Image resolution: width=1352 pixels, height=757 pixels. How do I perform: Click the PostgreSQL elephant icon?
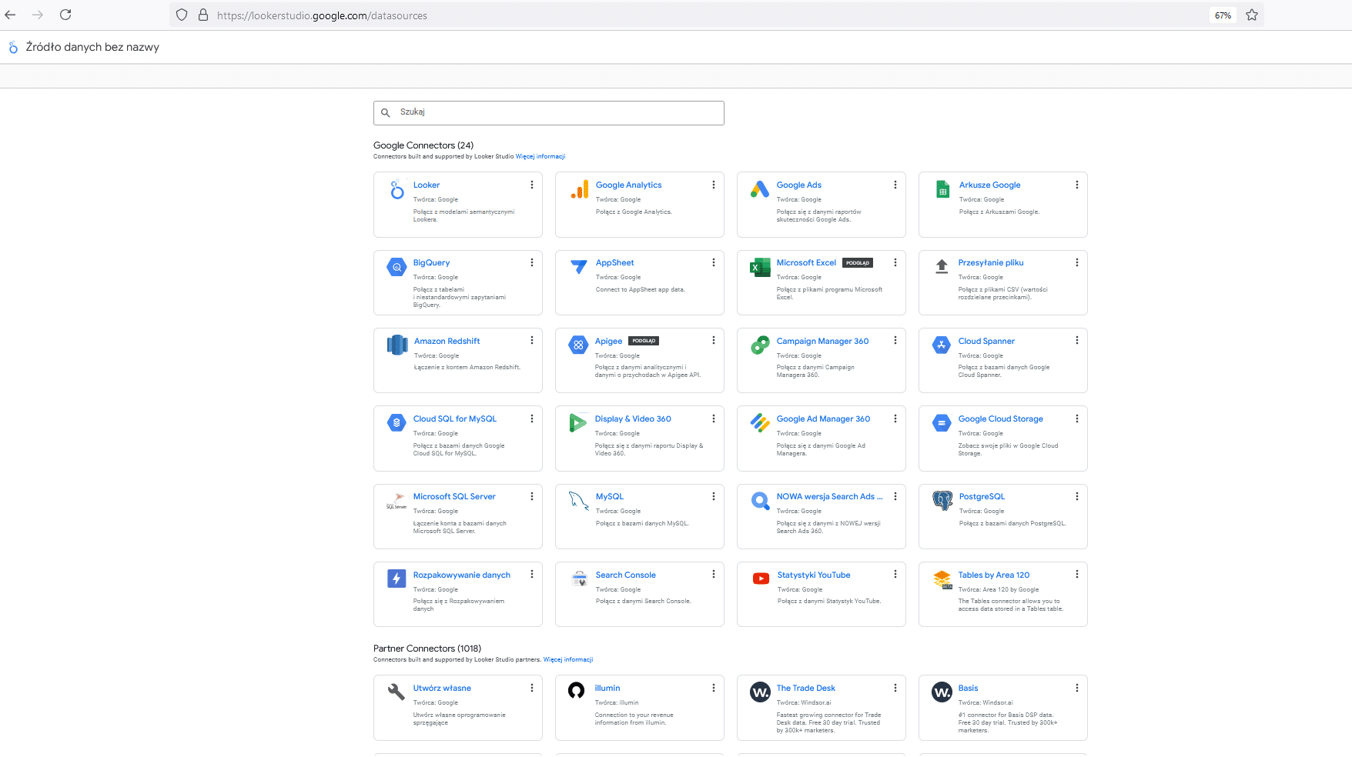(942, 501)
